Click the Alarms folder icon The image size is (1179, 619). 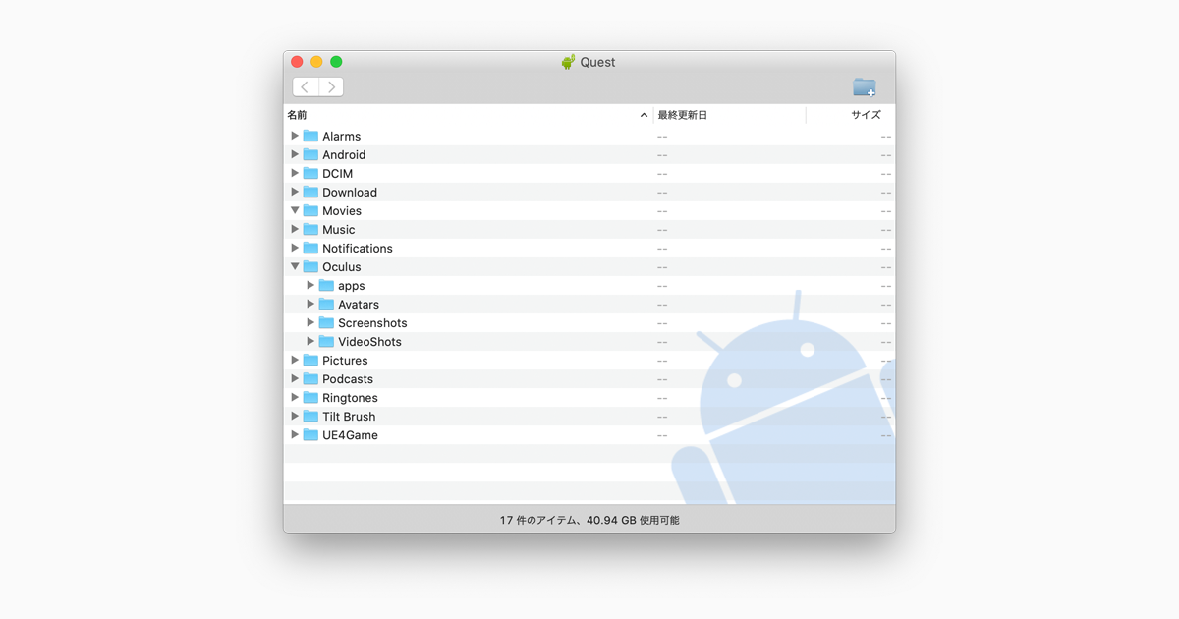310,136
